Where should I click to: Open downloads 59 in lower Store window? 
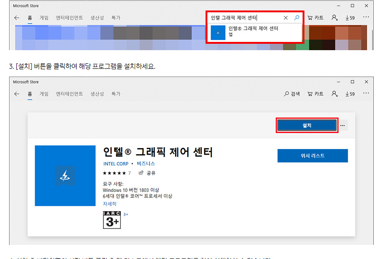pos(350,94)
